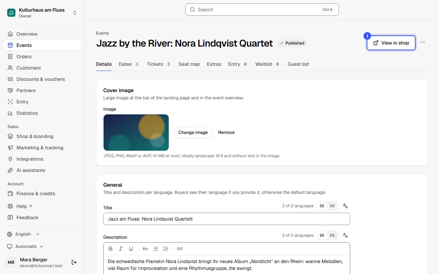Screen dimensions: 439x274
Task: Switch Description language to EN
Action: pyautogui.click(x=332, y=235)
